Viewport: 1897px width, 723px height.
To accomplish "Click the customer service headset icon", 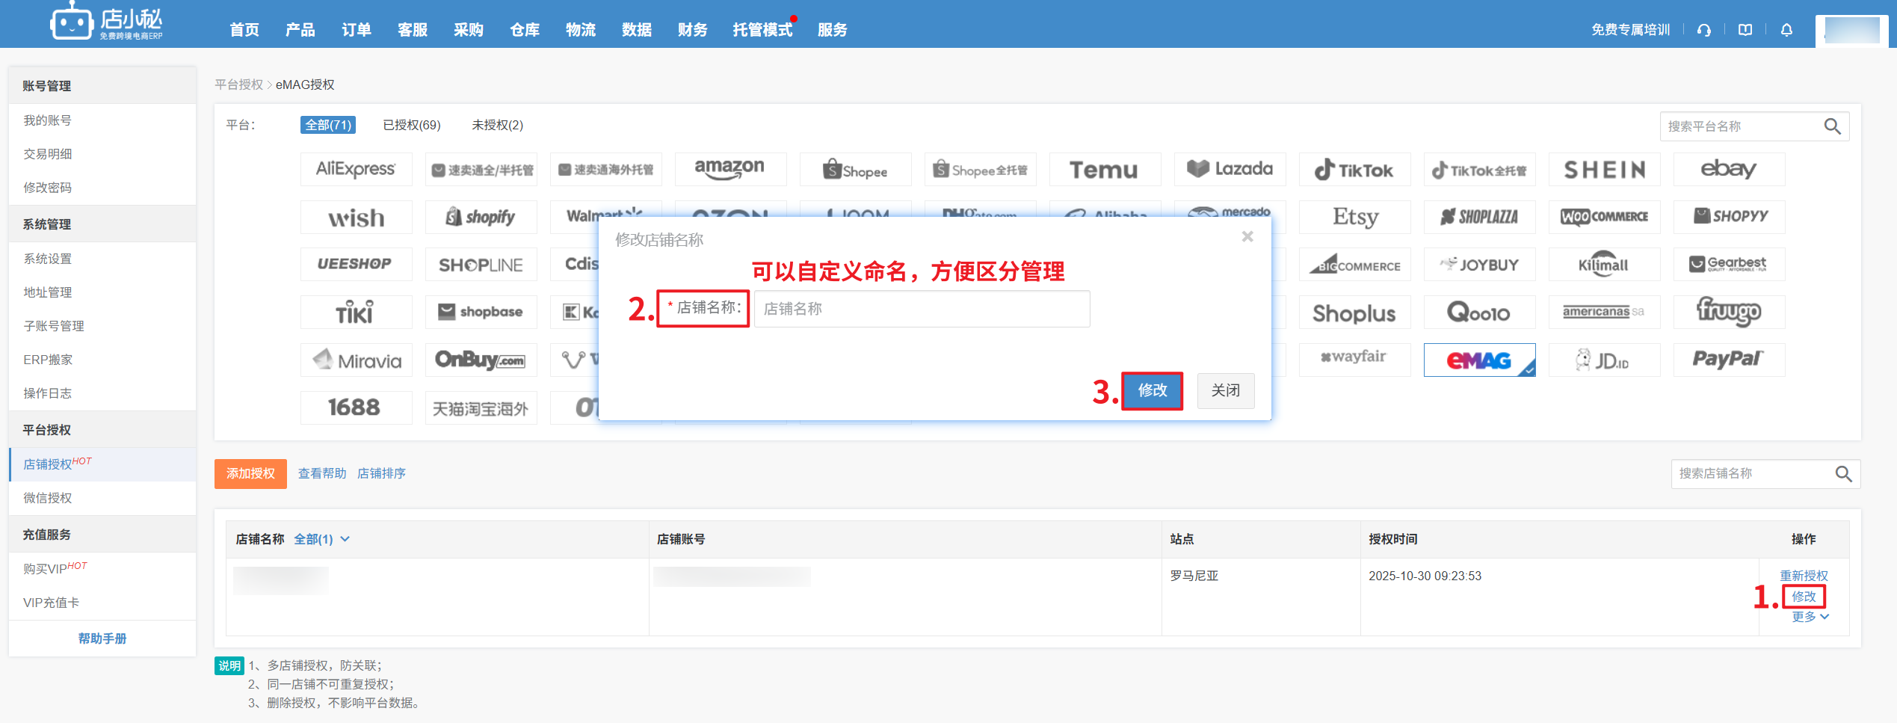I will (1704, 30).
